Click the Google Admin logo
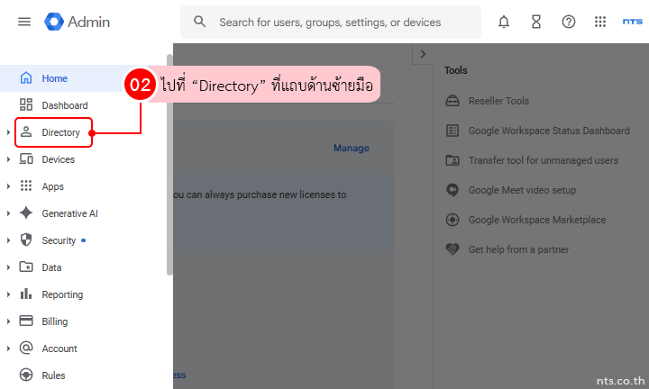Image resolution: width=649 pixels, height=389 pixels. click(78, 22)
